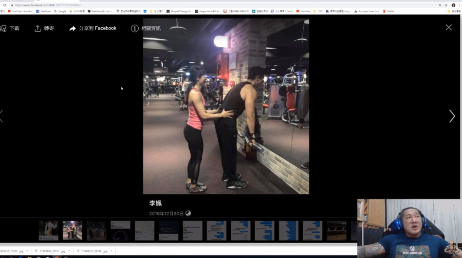Close the photo viewer with X

tap(448, 27)
